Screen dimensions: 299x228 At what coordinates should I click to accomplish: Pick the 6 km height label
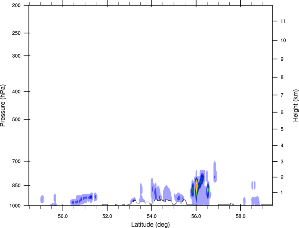[x=282, y=112]
